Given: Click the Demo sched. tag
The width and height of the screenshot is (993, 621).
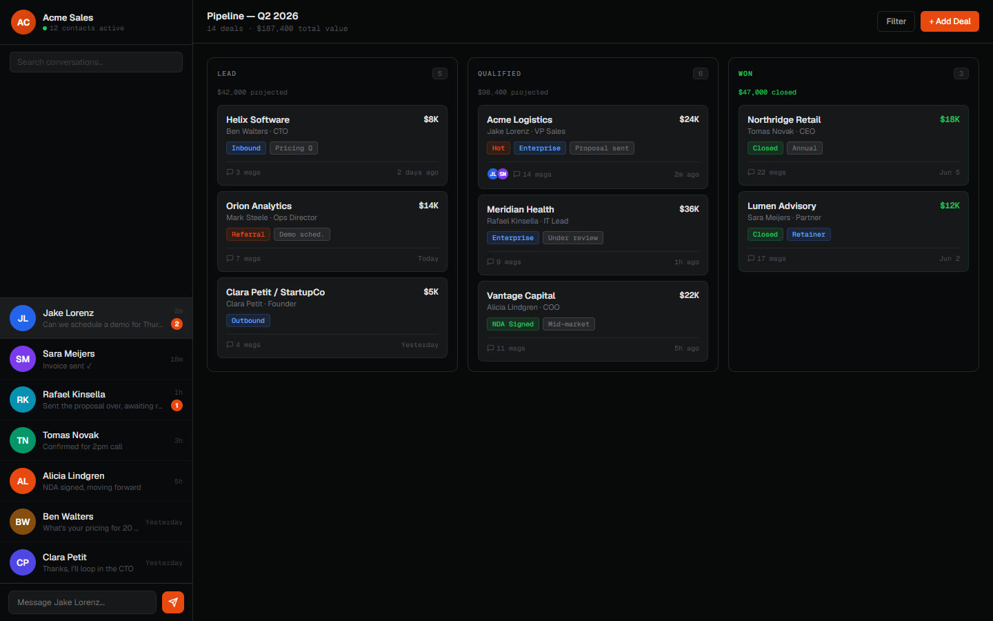Looking at the screenshot, I should (302, 235).
